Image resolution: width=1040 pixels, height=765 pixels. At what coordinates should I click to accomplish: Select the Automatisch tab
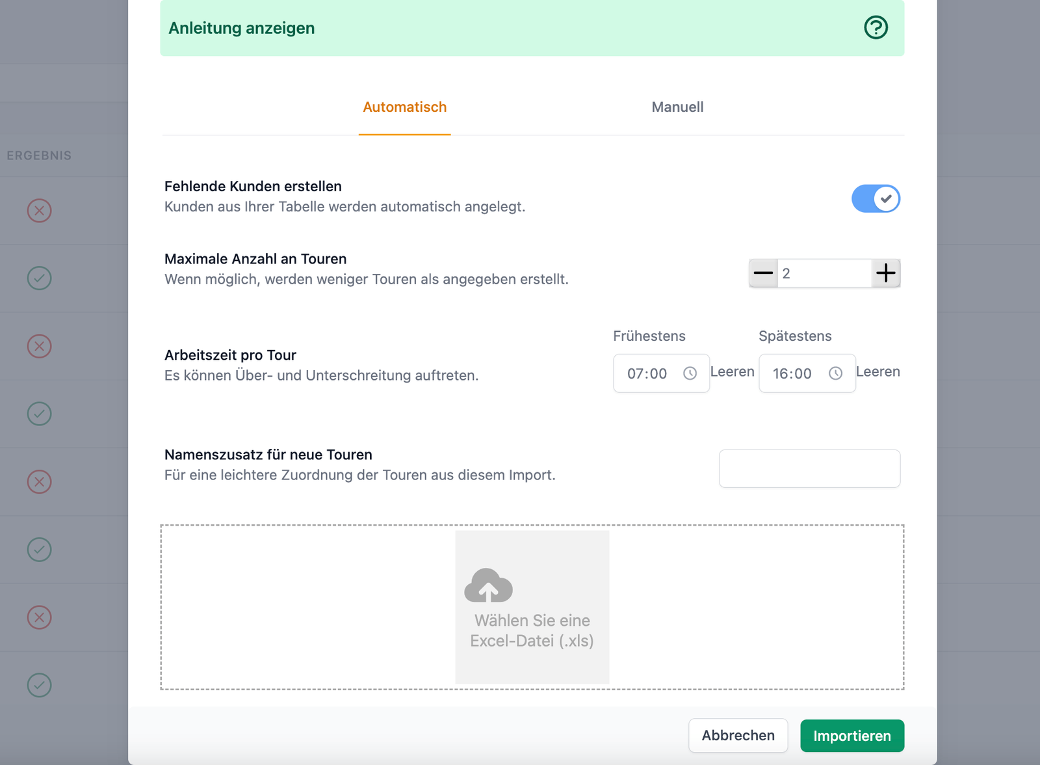404,107
